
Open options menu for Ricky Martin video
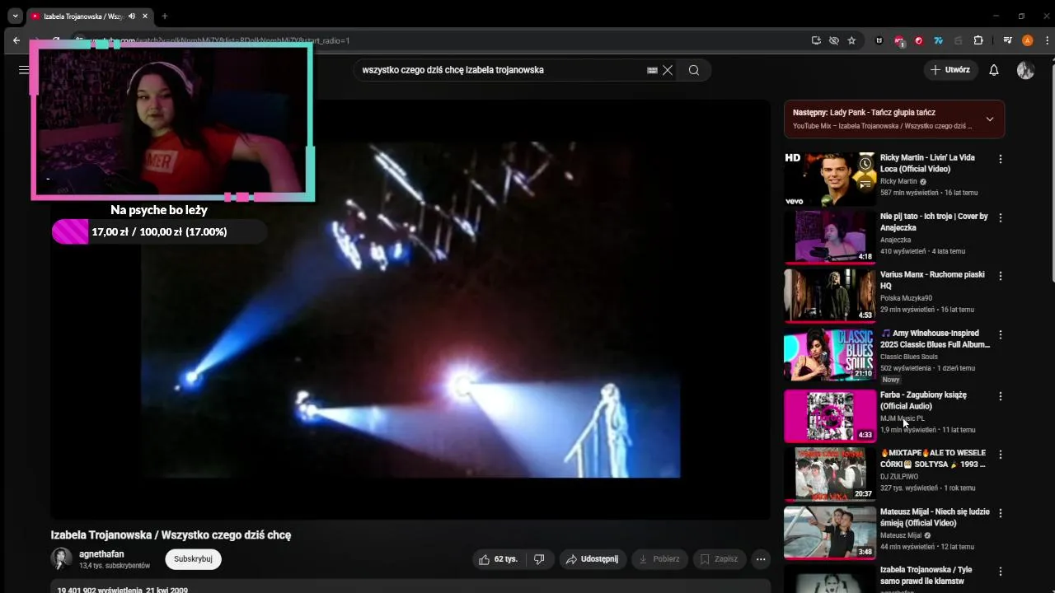tap(1001, 159)
